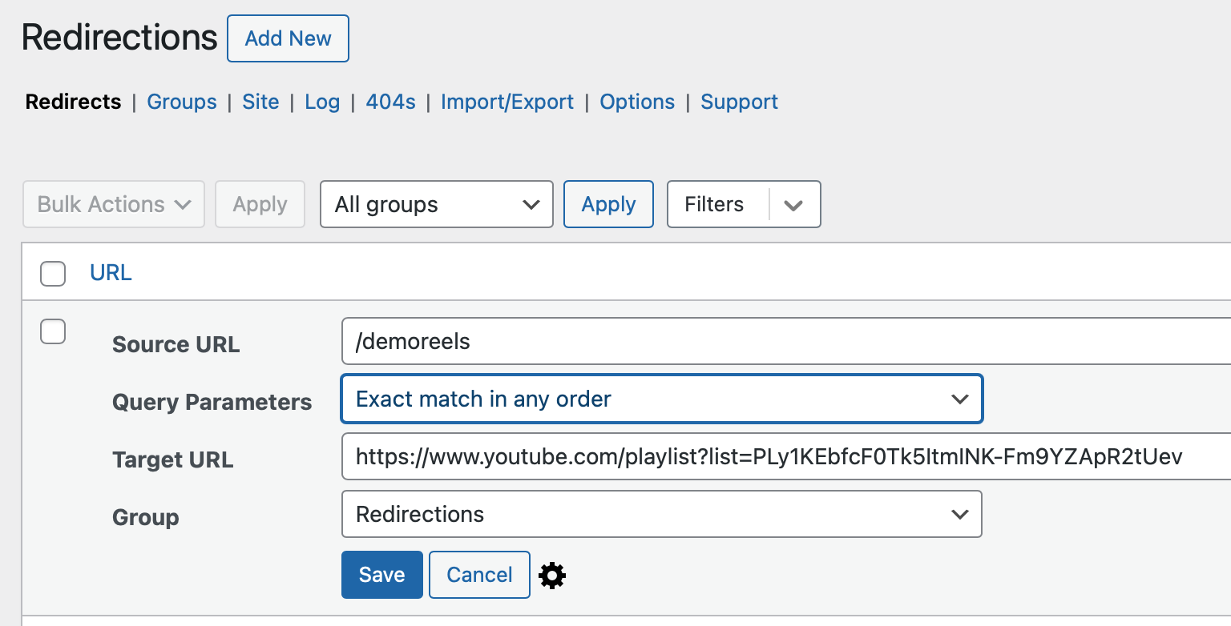Switch to the Site tab
The height and width of the screenshot is (626, 1231).
coord(260,102)
